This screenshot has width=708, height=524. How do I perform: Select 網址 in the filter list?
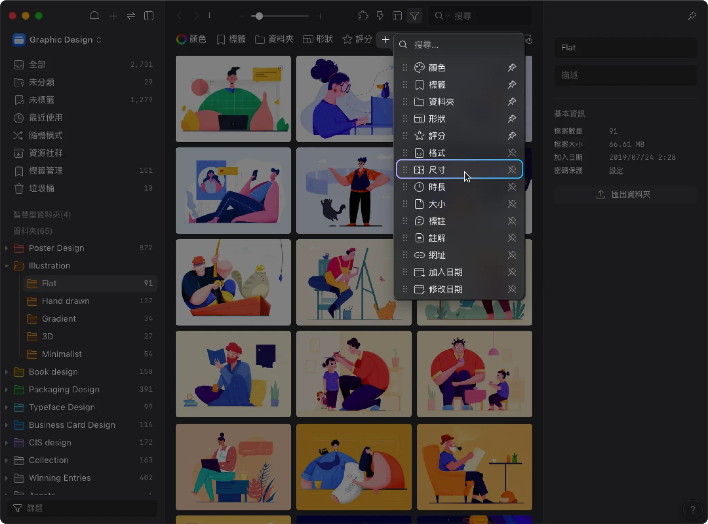(x=459, y=255)
